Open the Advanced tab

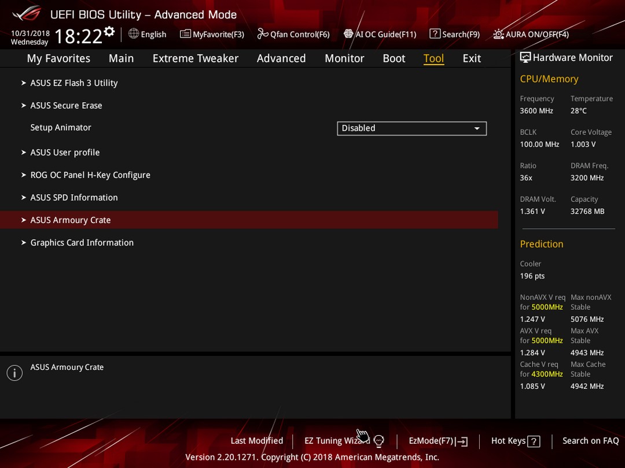281,58
